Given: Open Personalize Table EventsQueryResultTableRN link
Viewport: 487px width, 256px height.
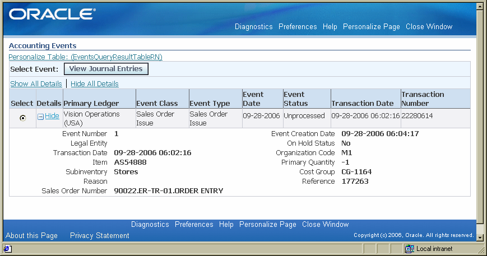Looking at the screenshot, I should [85, 57].
